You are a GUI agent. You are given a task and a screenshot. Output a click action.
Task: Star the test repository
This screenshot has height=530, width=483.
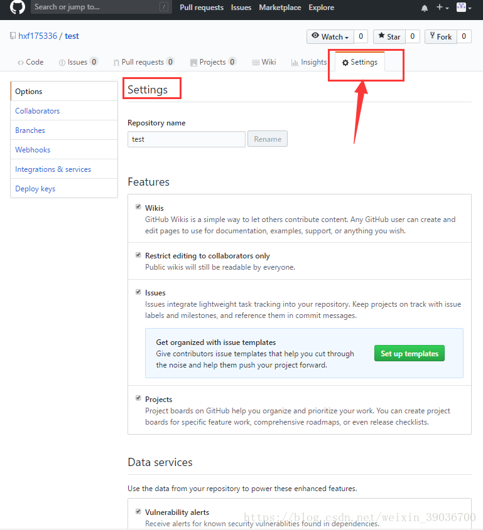point(389,36)
